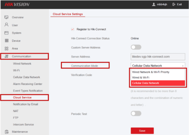189x135 pixels.
Task: Click the Area squares icon
Action: click(6, 49)
